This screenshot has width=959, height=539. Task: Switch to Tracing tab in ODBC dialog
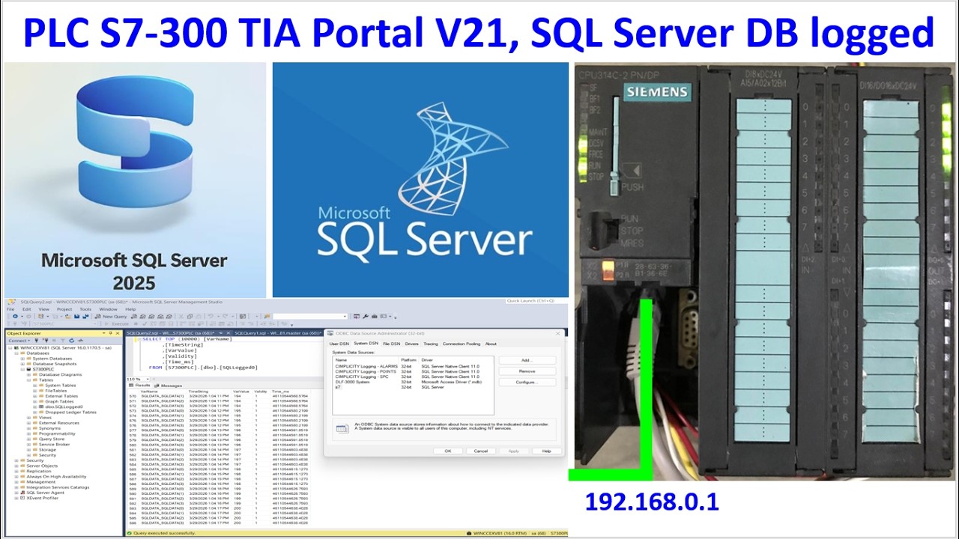[431, 344]
